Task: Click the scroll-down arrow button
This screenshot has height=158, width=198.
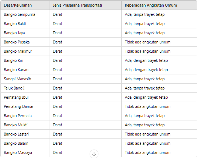Action: point(94,154)
